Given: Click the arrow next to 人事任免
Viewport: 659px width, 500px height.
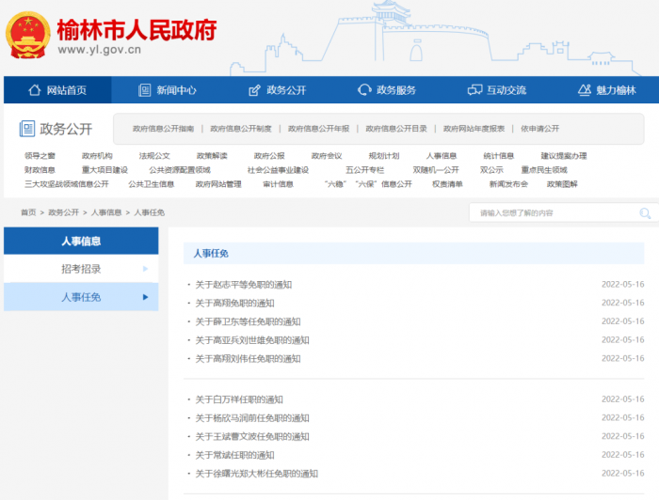Looking at the screenshot, I should (x=145, y=297).
